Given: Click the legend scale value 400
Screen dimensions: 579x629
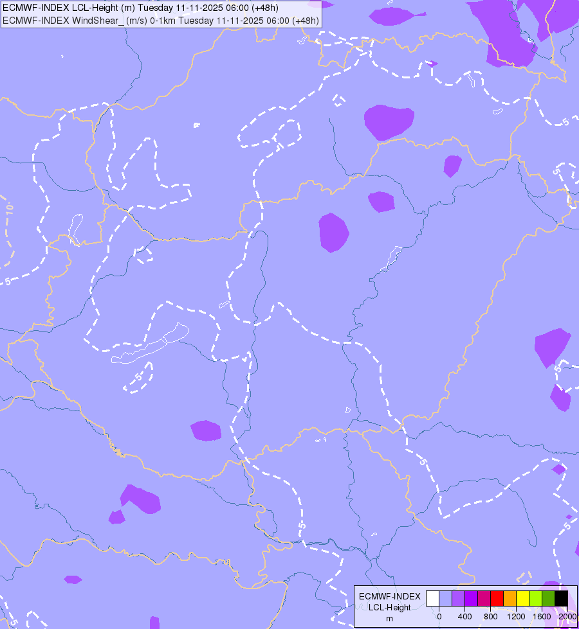Looking at the screenshot, I should point(465,617).
